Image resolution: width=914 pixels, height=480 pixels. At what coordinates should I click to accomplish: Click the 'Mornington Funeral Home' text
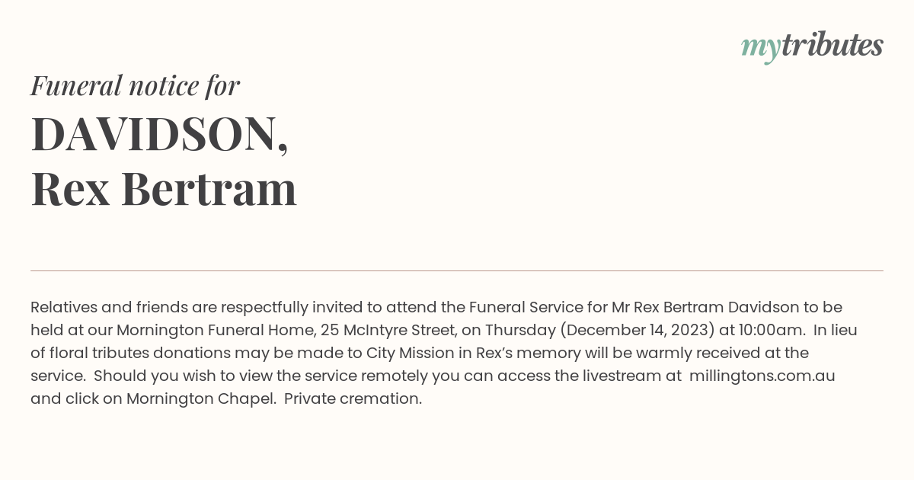pyautogui.click(x=216, y=330)
